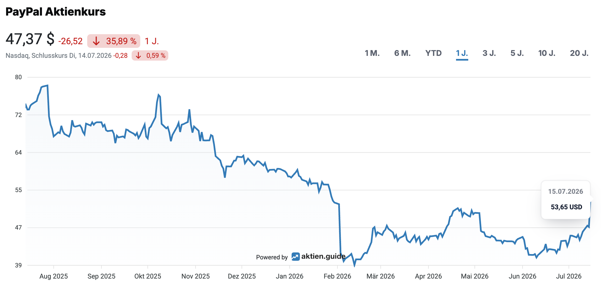This screenshot has height=288, width=601.
Task: Click the small down arrow beside 0,59 %
Action: (138, 56)
